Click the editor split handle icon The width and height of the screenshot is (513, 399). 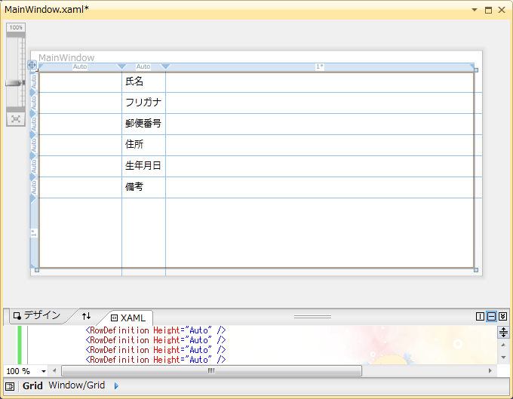(x=503, y=333)
